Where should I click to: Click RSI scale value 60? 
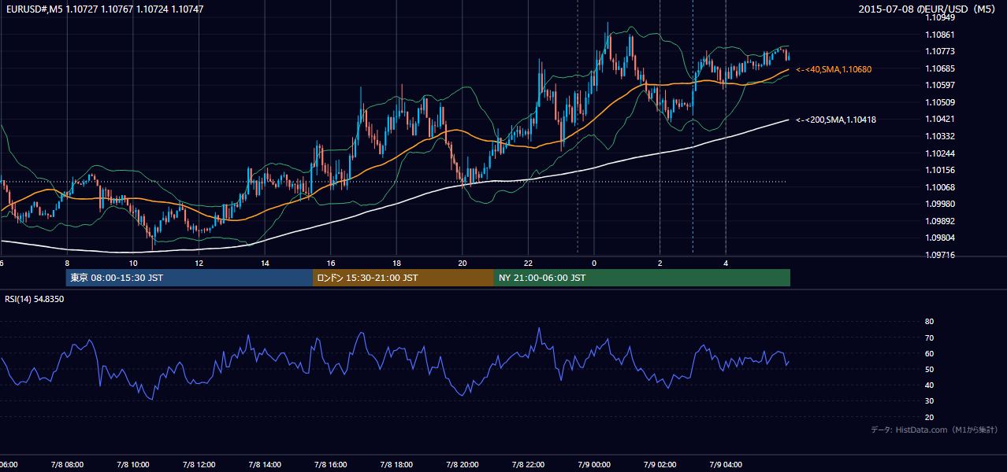pyautogui.click(x=929, y=353)
